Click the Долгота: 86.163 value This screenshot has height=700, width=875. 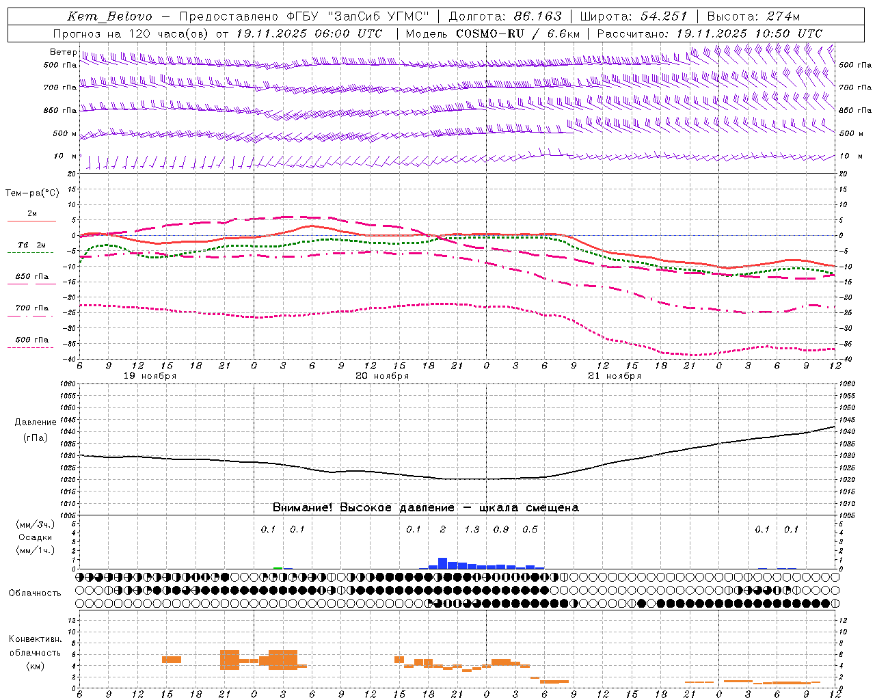(x=505, y=16)
